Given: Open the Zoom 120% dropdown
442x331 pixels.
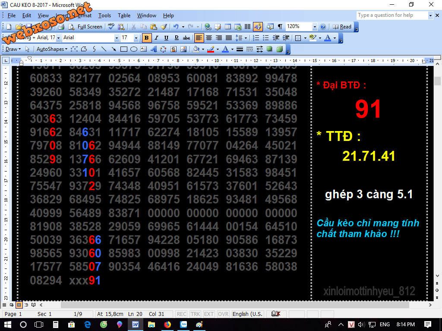Looking at the screenshot, I should [x=315, y=27].
